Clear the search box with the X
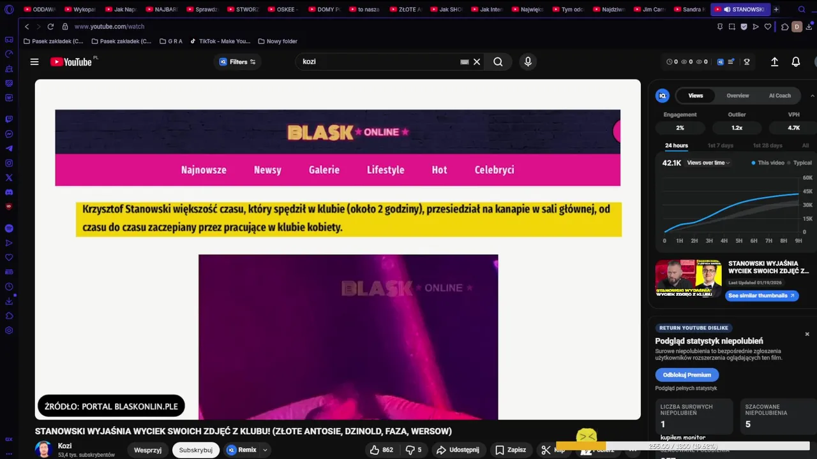This screenshot has height=459, width=817. click(477, 62)
